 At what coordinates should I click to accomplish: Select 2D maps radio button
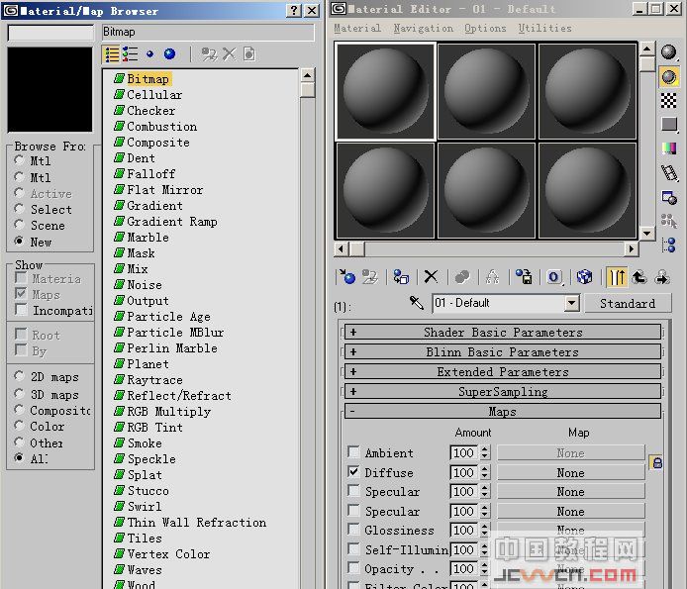(x=19, y=376)
